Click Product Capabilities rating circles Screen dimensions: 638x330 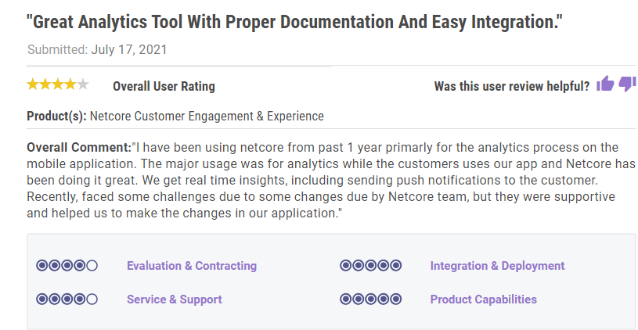tap(371, 300)
